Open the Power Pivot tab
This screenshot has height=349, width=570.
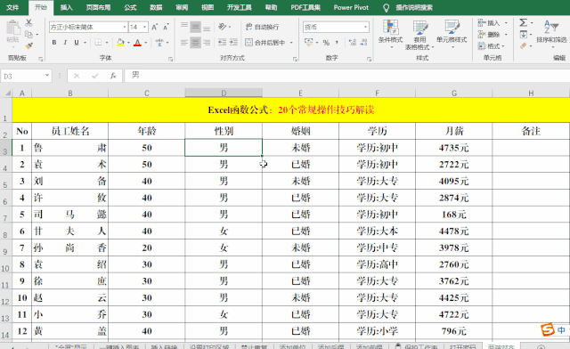click(x=351, y=7)
